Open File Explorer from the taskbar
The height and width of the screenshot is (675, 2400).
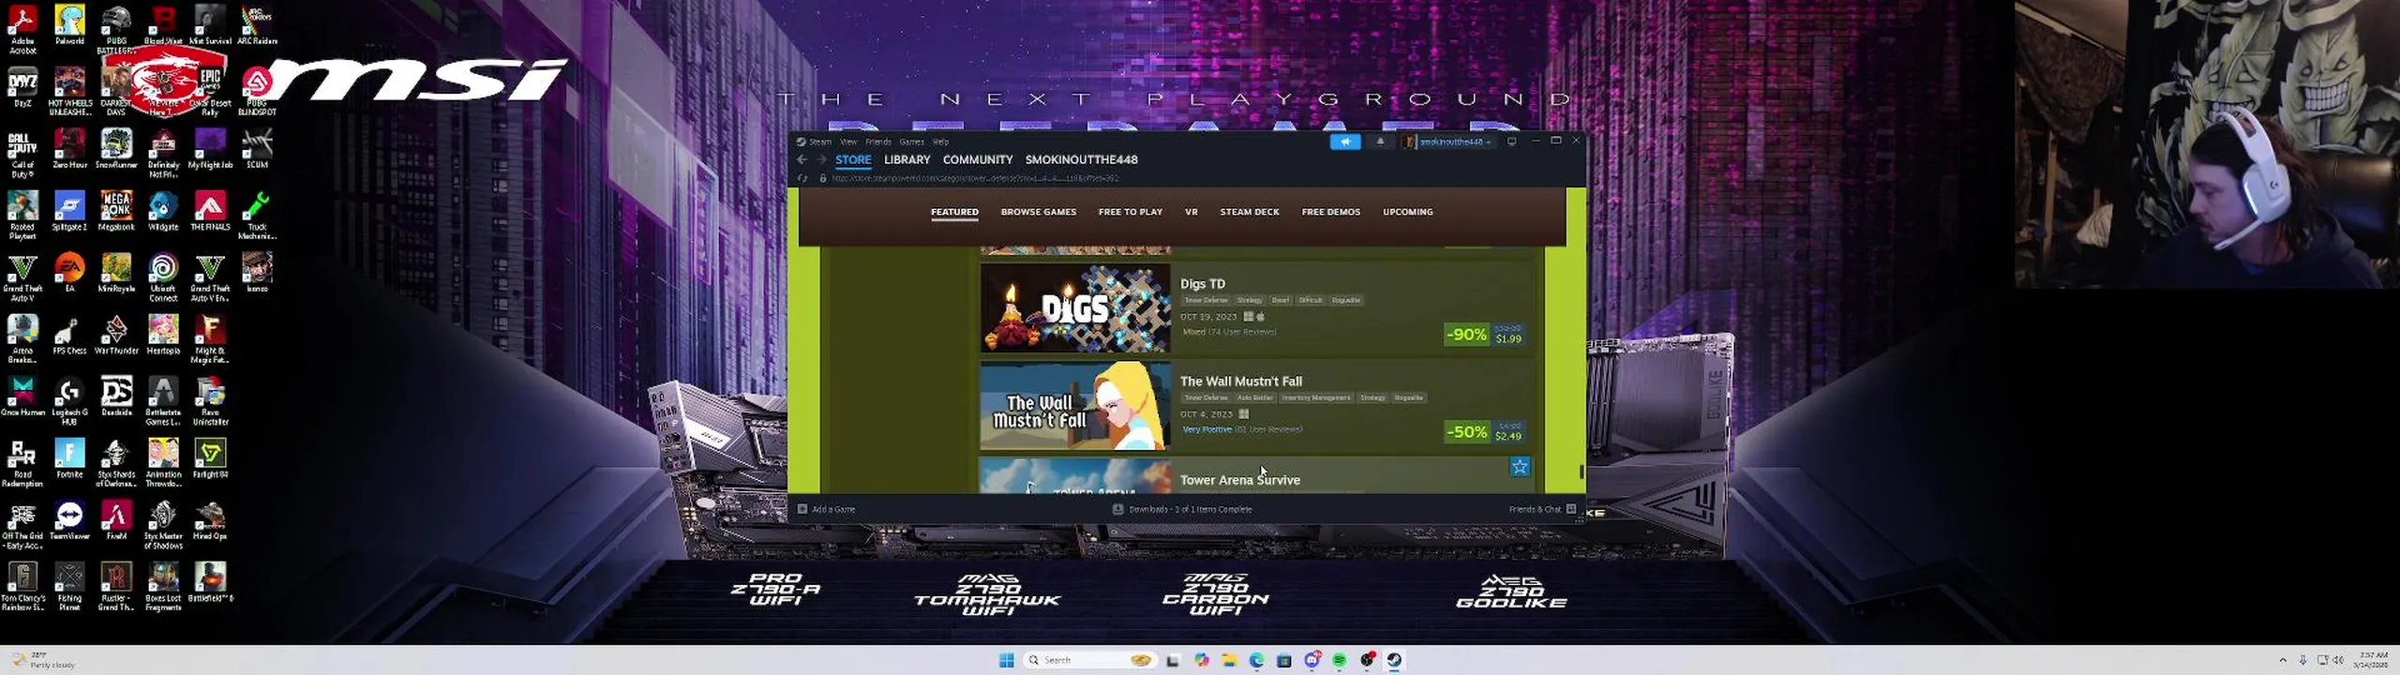(x=1229, y=660)
